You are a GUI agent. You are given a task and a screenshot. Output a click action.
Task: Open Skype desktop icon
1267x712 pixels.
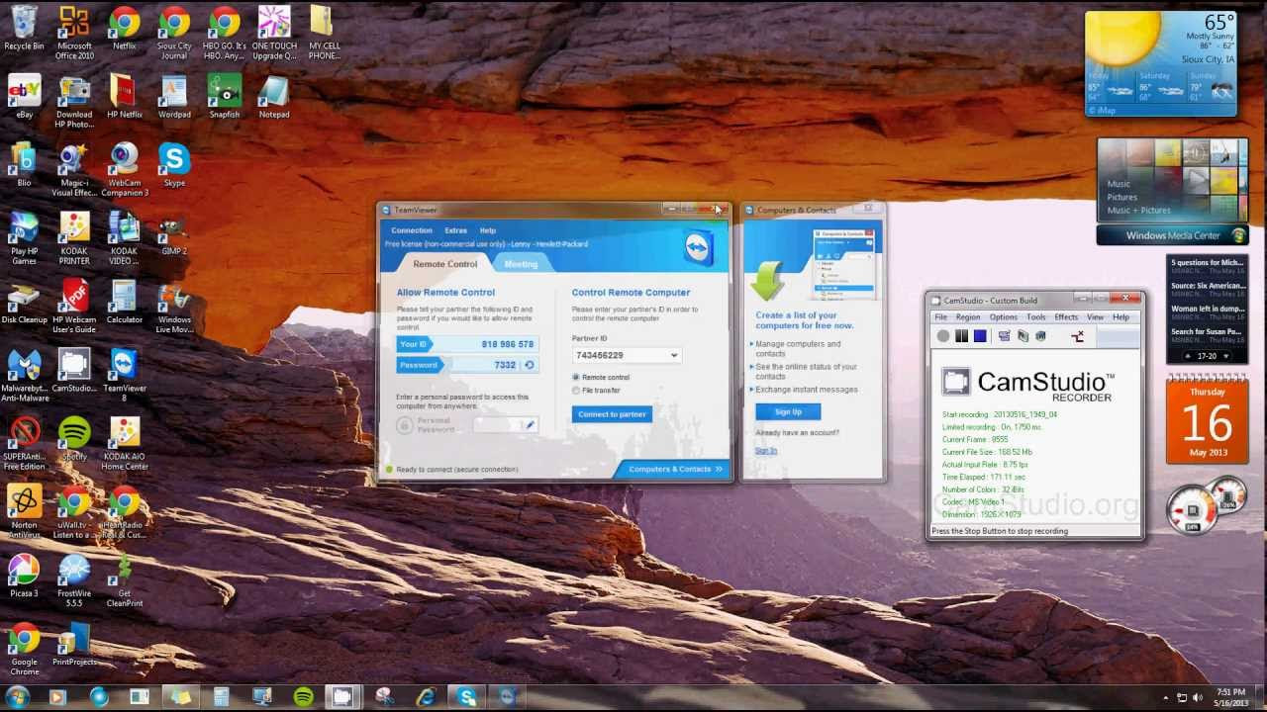coord(174,165)
